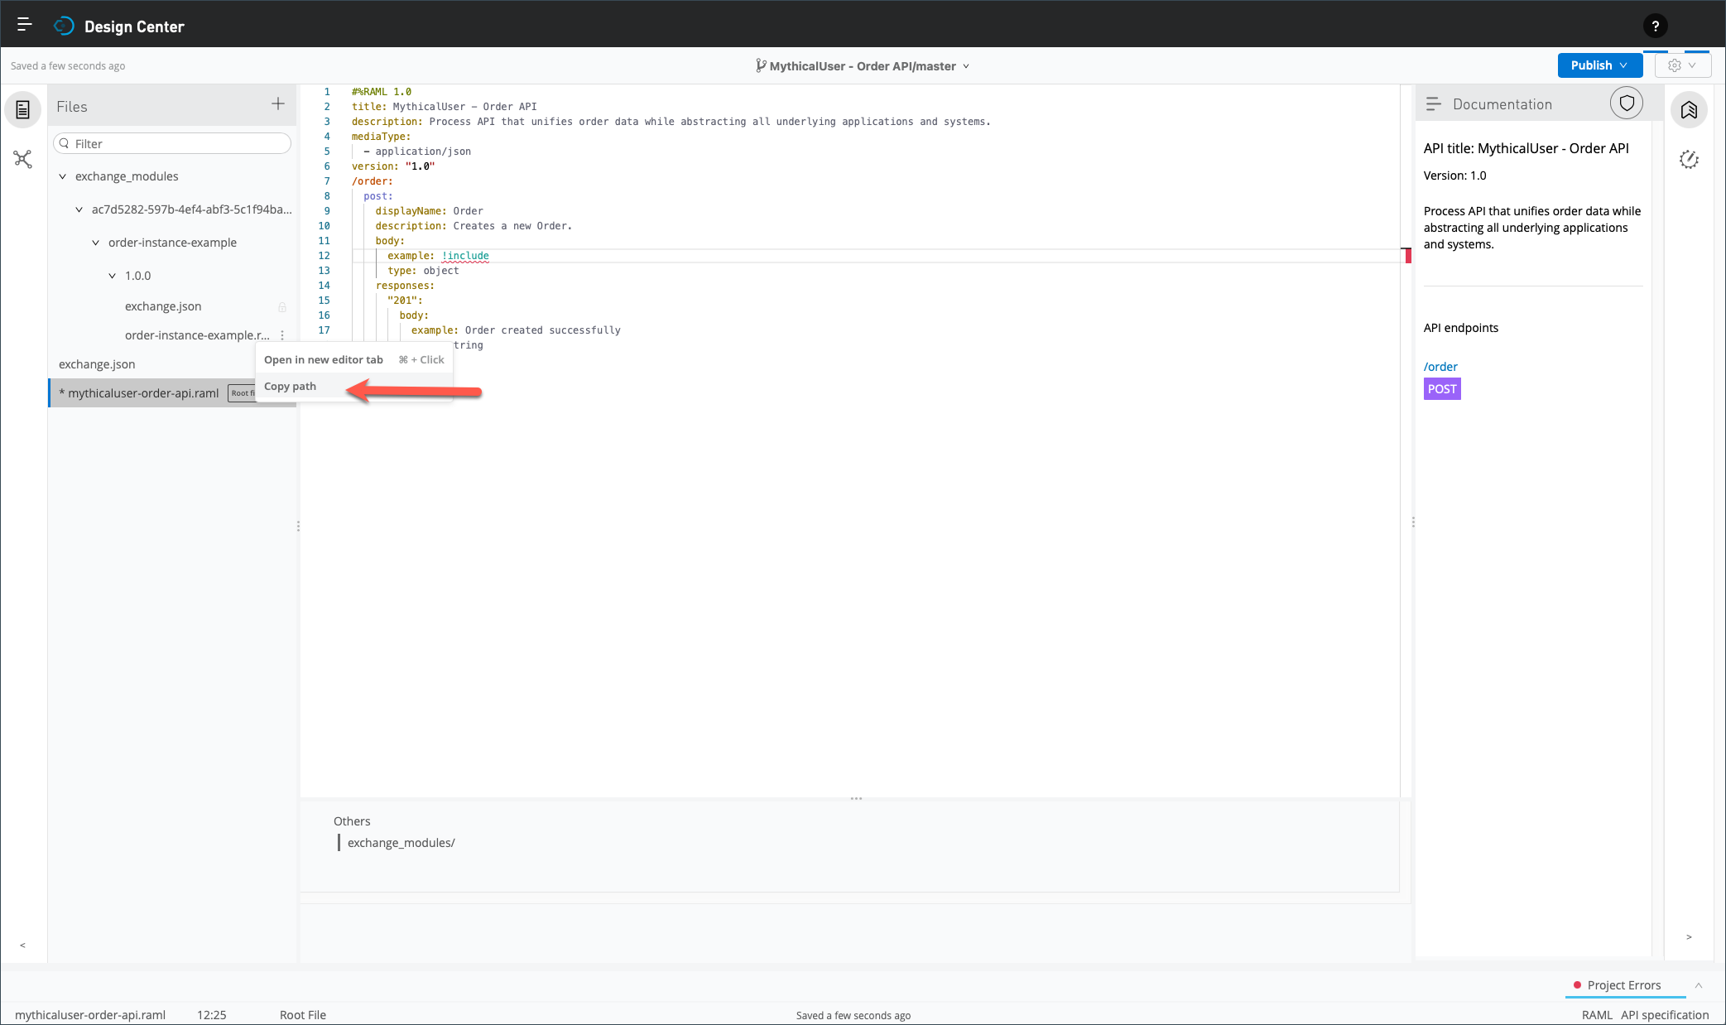The width and height of the screenshot is (1726, 1025).
Task: Open the branch selector MythicalUser - Order API/master
Action: tap(862, 66)
